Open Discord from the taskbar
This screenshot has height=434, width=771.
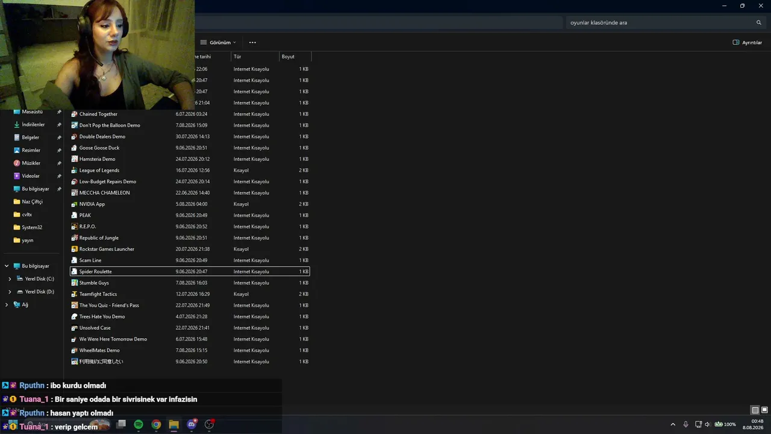point(192,424)
